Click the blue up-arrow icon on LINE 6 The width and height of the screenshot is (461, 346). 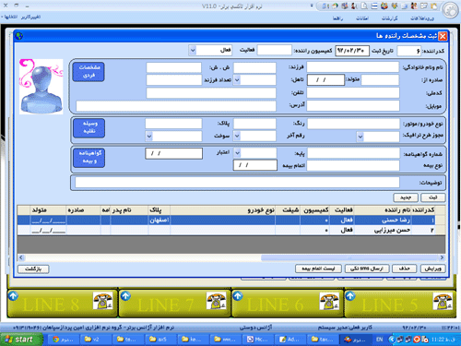point(238,296)
